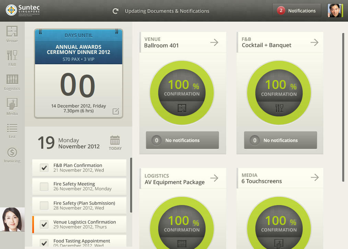The height and width of the screenshot is (249, 348).
Task: Open the user profile photo in header
Action: point(335,10)
